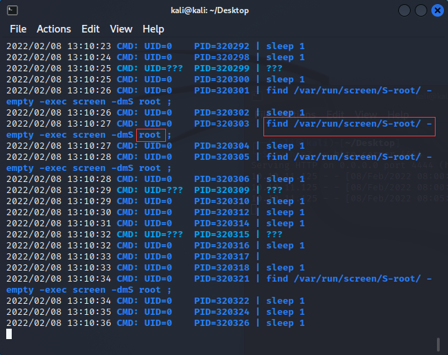Click on PID=320312 text
Image resolution: width=448 pixels, height=355 pixels.
click(x=221, y=212)
